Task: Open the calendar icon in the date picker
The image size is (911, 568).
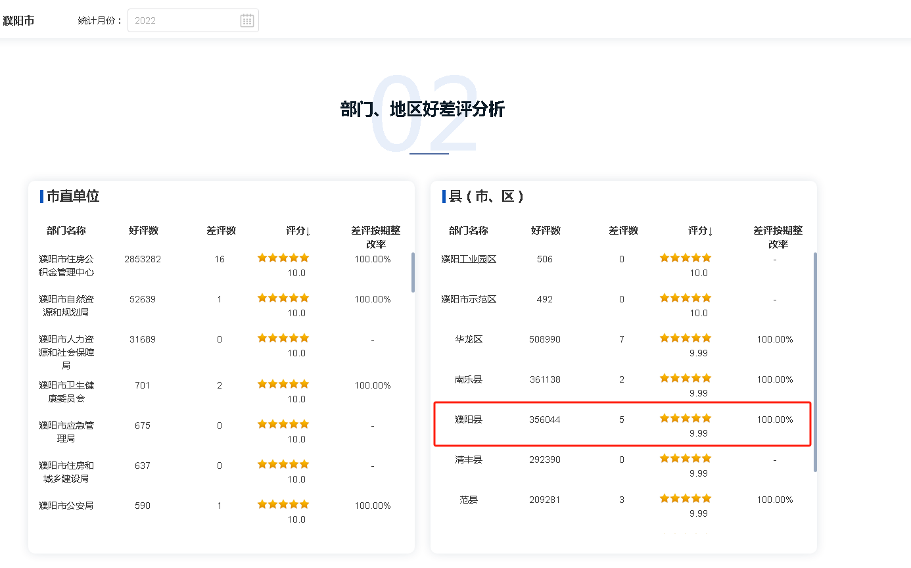Action: (x=247, y=20)
